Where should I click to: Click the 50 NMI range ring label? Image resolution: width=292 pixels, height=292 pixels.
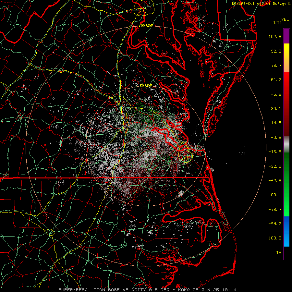pos(146,86)
